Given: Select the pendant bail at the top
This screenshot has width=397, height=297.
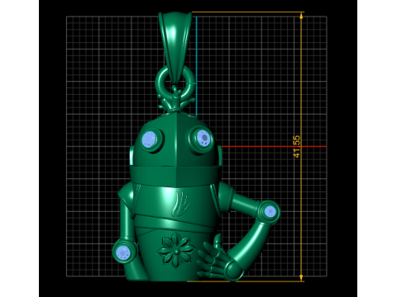Looking at the screenshot, I should coord(175,47).
